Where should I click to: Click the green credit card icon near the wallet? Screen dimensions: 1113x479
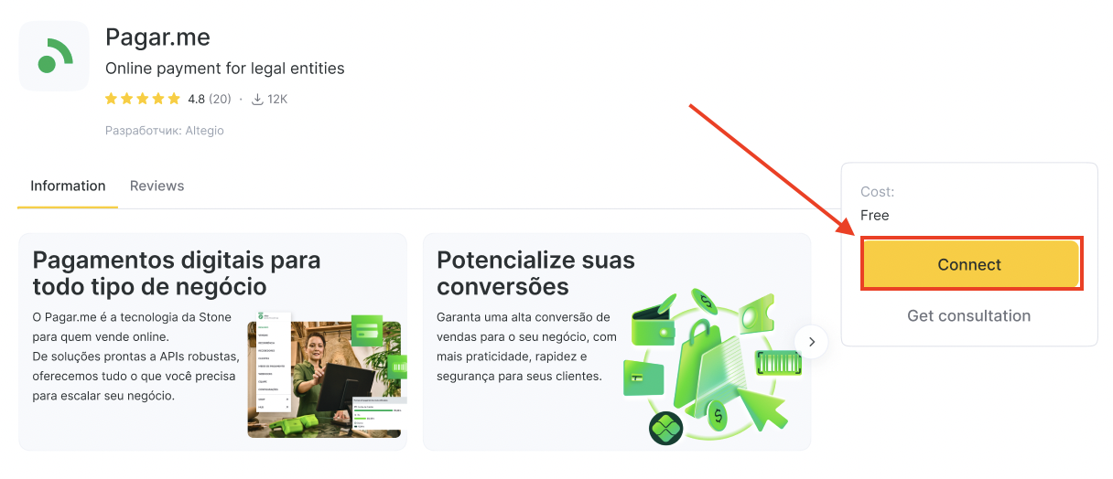click(644, 377)
